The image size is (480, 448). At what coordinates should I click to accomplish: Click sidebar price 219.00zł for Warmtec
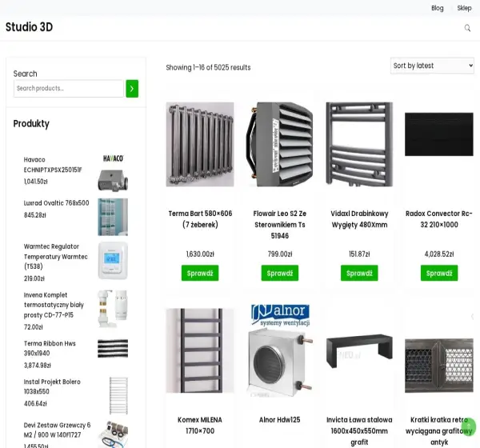[34, 278]
